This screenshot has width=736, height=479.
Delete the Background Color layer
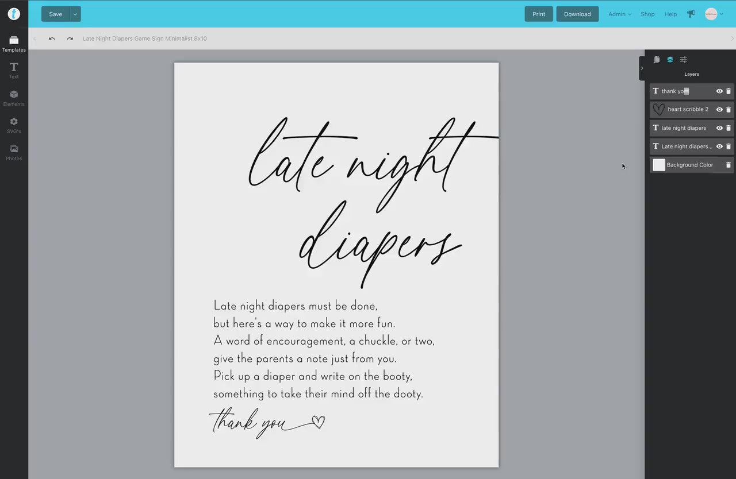[729, 165]
